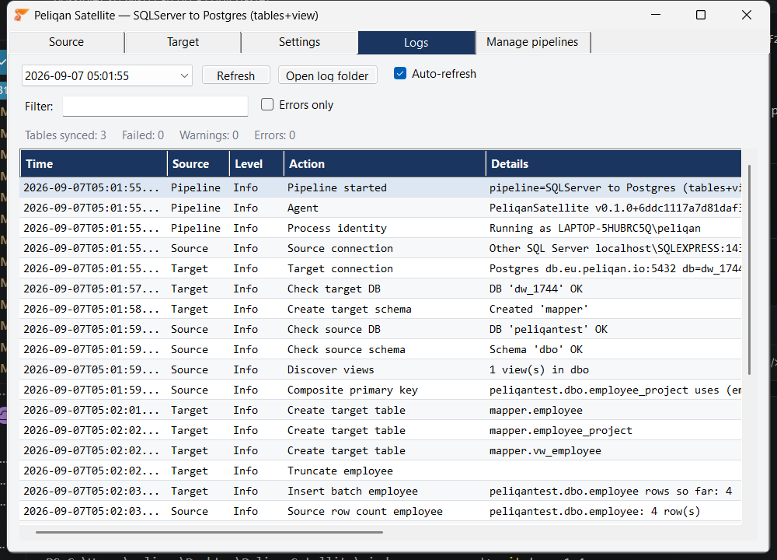Sort by the Action column header
The image size is (777, 560).
pos(385,163)
